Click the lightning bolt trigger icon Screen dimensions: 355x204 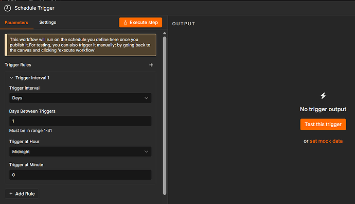[323, 96]
